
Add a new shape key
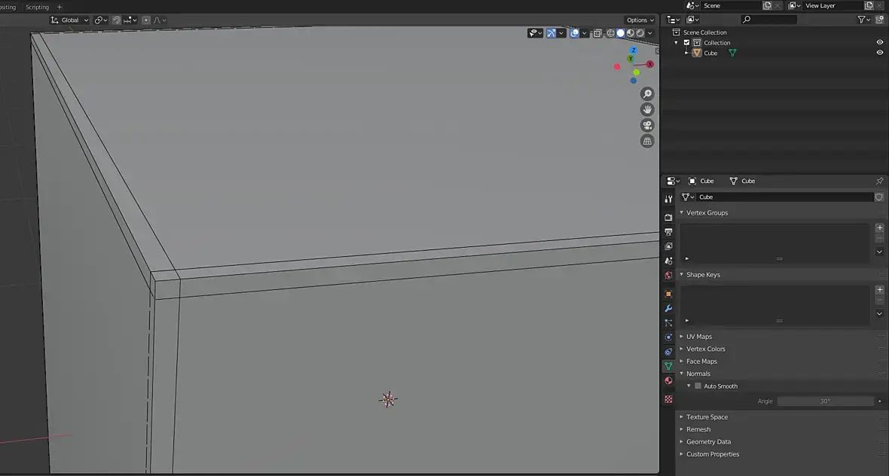879,289
